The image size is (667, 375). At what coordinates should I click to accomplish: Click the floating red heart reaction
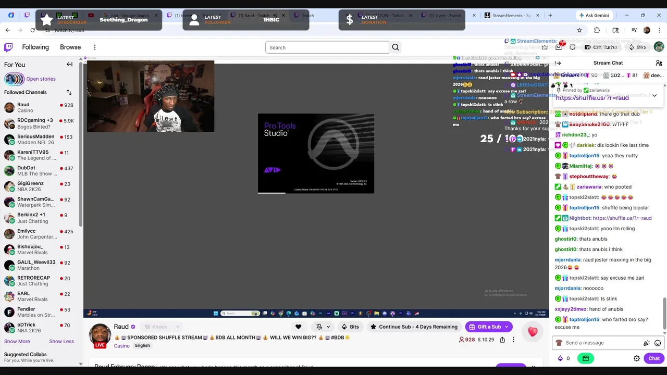tap(533, 332)
